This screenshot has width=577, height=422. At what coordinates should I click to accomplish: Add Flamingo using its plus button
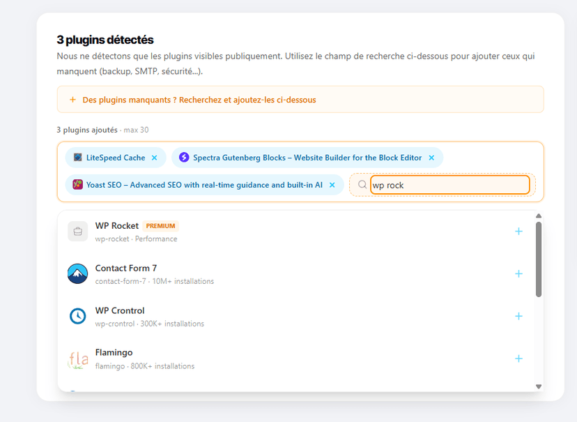(x=518, y=359)
